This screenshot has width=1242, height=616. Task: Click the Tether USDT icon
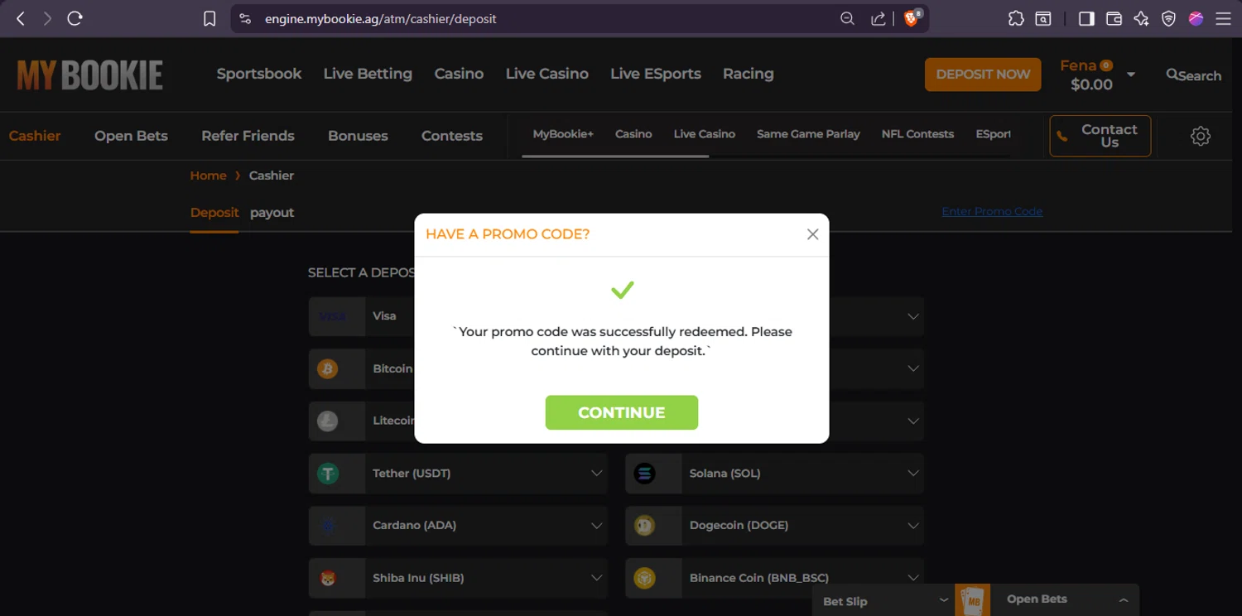point(328,474)
